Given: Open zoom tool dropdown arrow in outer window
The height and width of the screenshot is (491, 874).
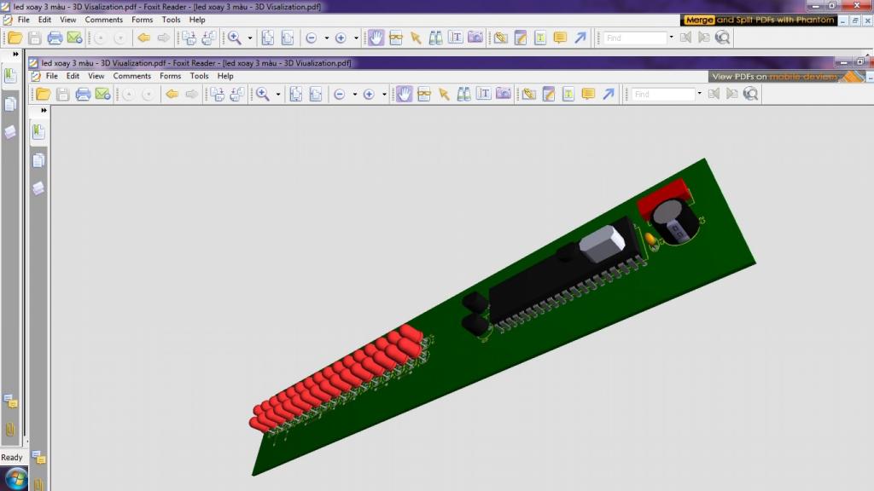Looking at the screenshot, I should tap(250, 38).
